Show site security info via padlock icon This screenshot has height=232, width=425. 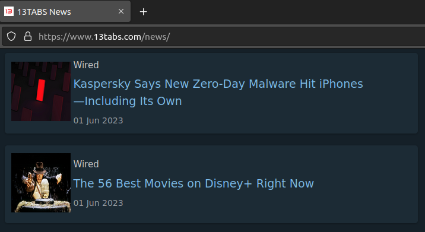point(28,36)
